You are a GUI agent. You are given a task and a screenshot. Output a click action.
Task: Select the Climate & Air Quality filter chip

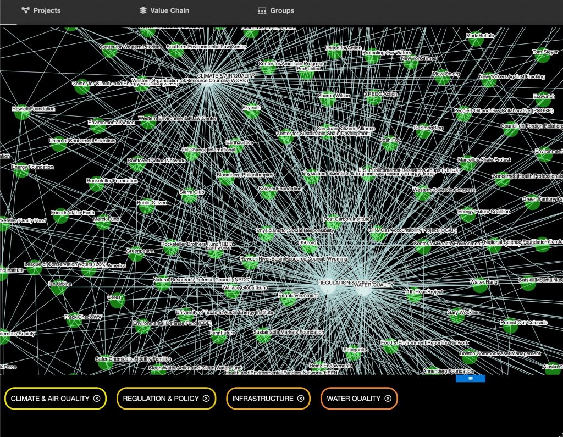[x=56, y=398]
